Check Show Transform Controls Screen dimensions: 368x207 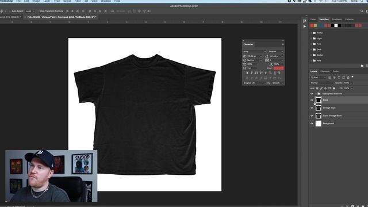pos(37,11)
